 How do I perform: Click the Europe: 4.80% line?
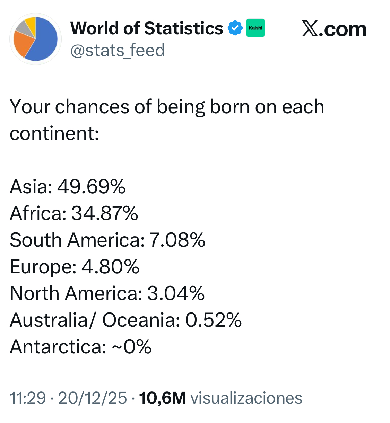[x=75, y=267]
